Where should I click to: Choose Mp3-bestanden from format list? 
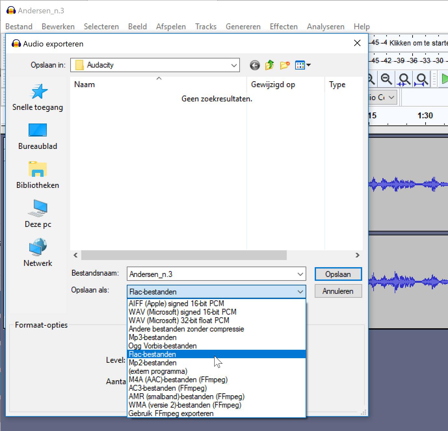pyautogui.click(x=152, y=337)
